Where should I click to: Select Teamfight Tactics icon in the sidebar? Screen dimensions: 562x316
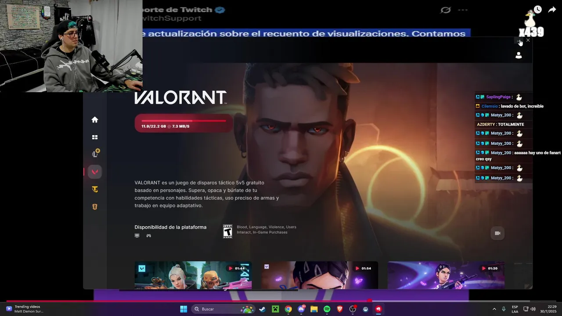click(x=95, y=189)
